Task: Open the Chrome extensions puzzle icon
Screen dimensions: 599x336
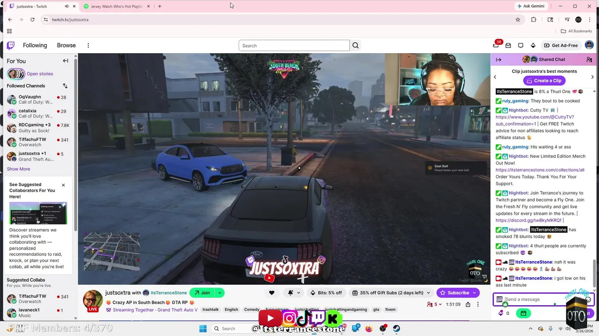Action: click(533, 20)
